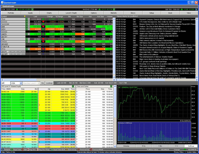Click the RT icon in the GOOG row
The width and height of the screenshot is (199, 154).
click(27, 22)
